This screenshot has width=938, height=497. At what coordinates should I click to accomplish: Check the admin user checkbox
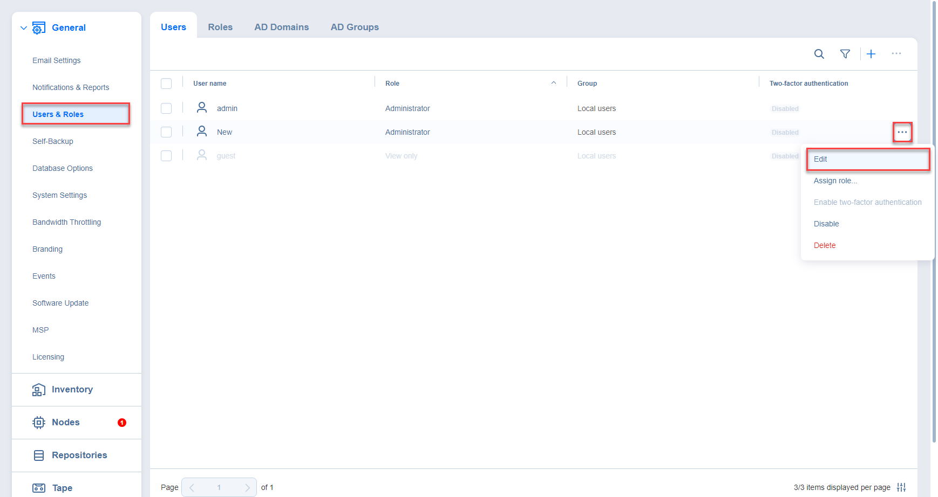click(166, 108)
